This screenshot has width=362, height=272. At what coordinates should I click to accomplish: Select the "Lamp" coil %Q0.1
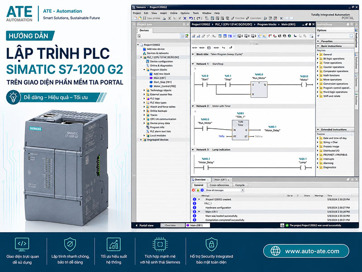pos(303,168)
